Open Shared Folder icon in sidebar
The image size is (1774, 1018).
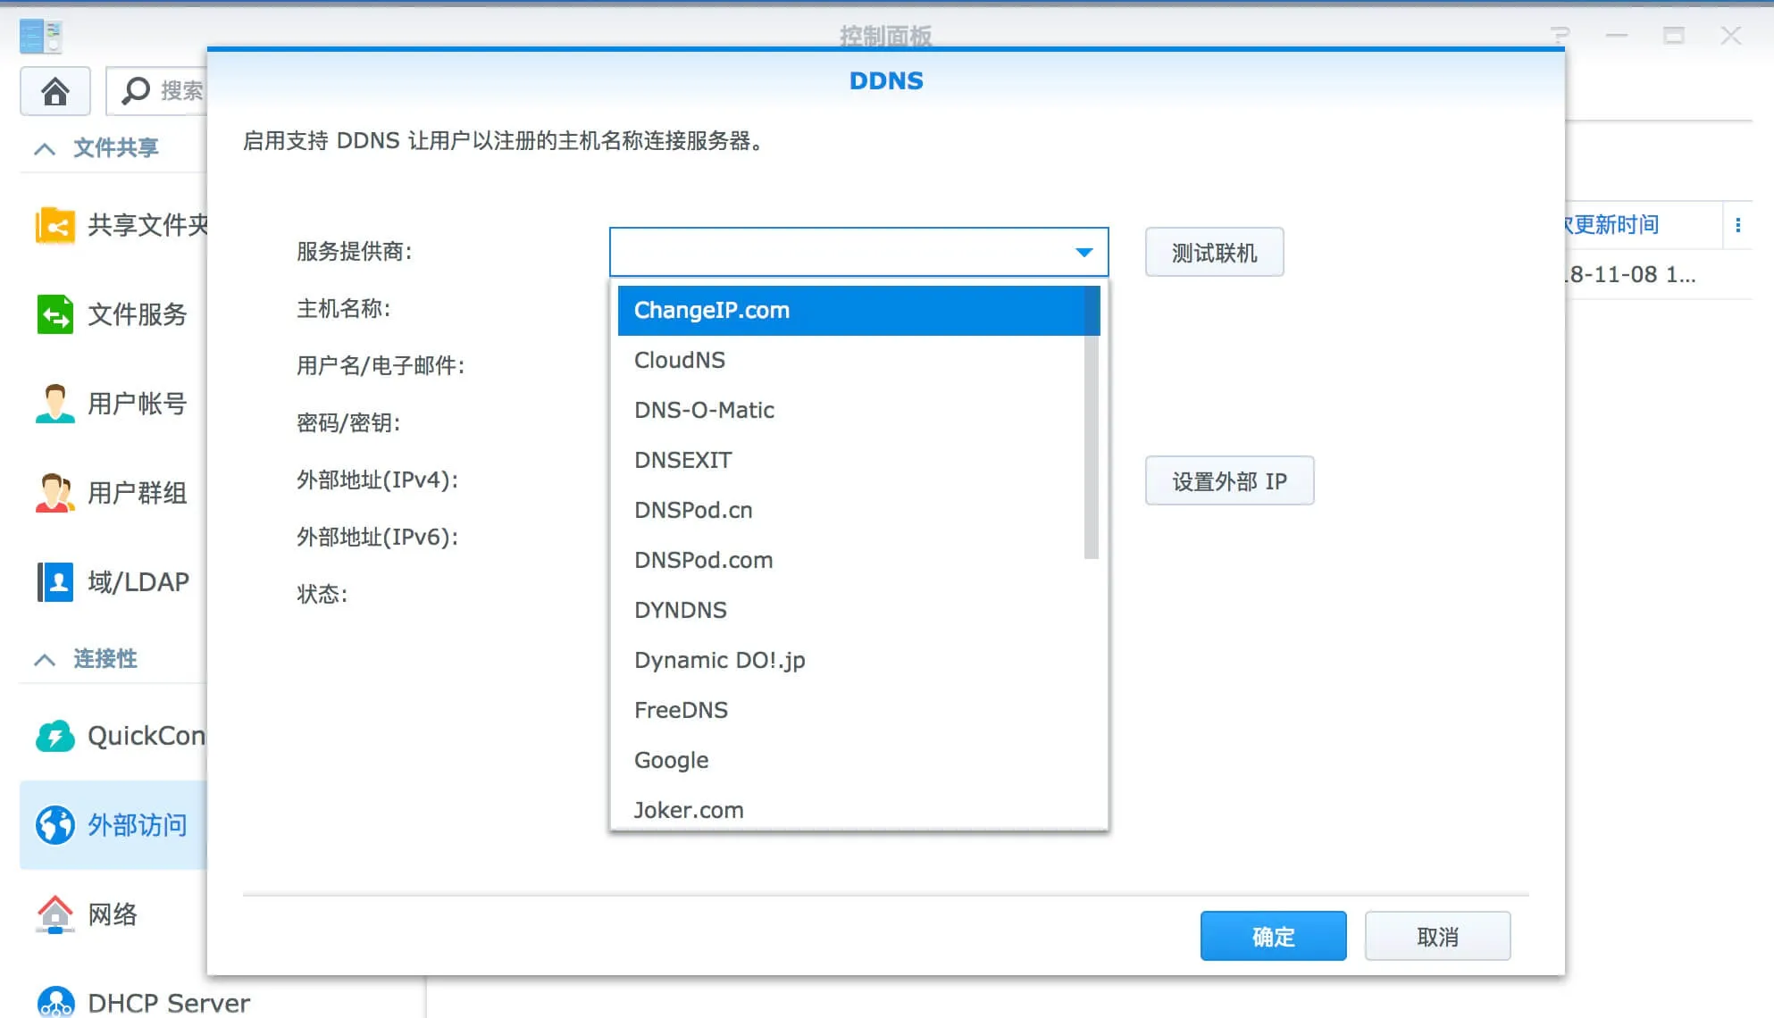click(55, 225)
